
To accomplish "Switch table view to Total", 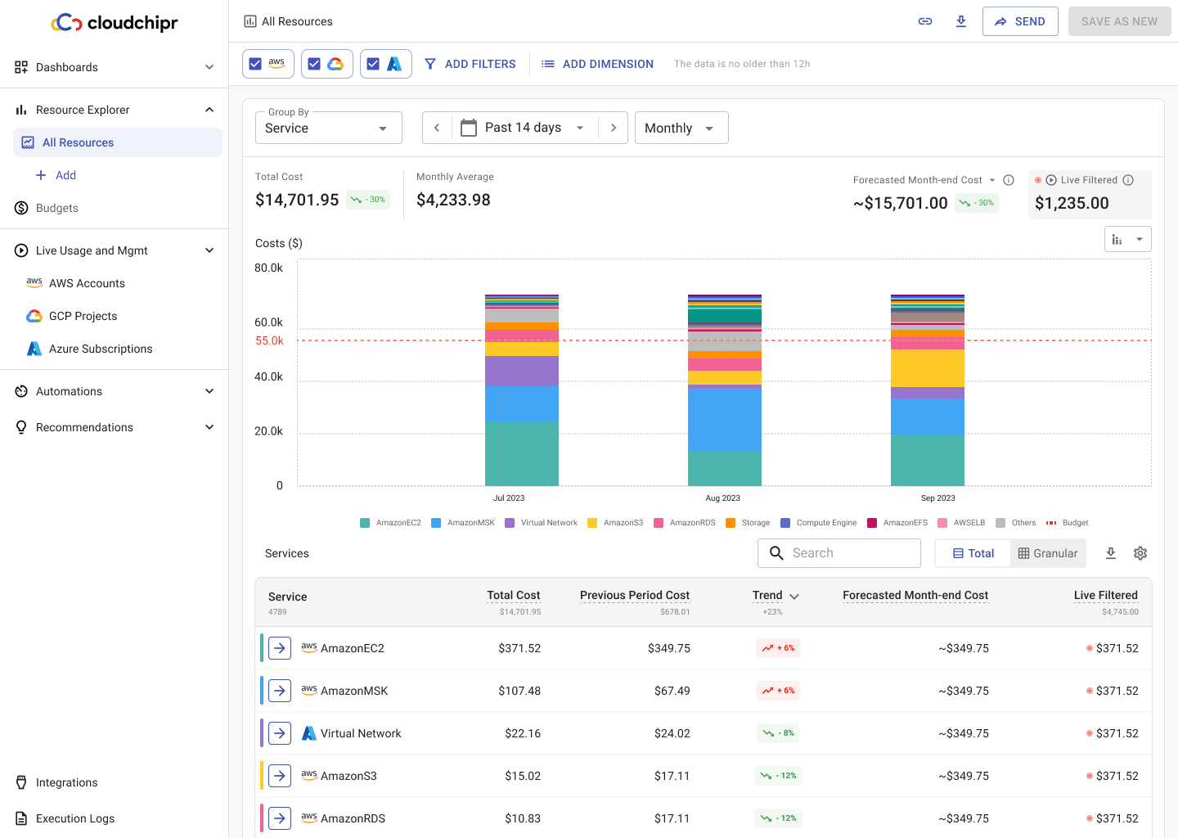I will click(x=973, y=553).
